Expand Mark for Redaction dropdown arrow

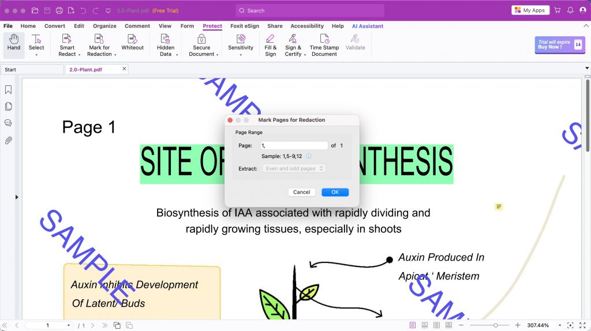(x=115, y=55)
